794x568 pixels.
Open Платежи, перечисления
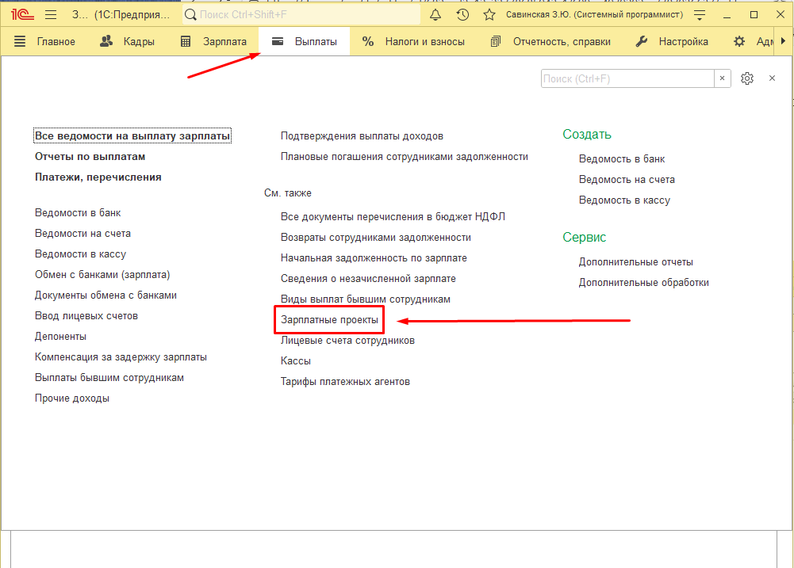coord(98,177)
